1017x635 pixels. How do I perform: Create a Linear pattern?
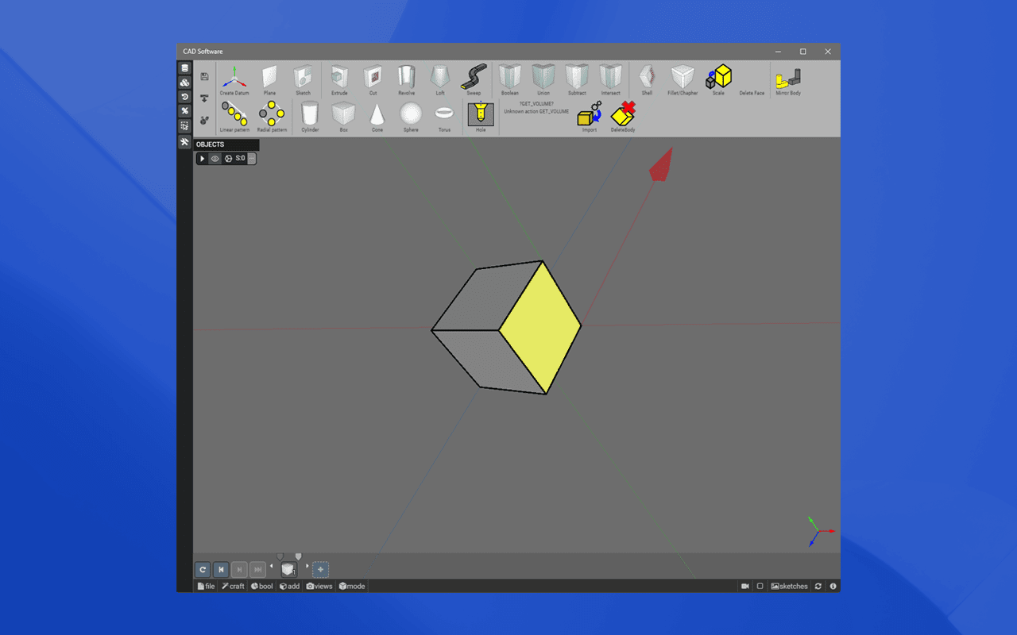[x=234, y=117]
